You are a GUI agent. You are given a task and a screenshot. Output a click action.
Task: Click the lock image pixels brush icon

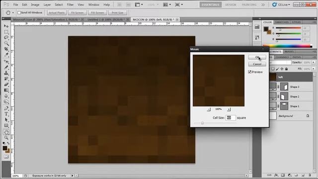[x=277, y=69]
